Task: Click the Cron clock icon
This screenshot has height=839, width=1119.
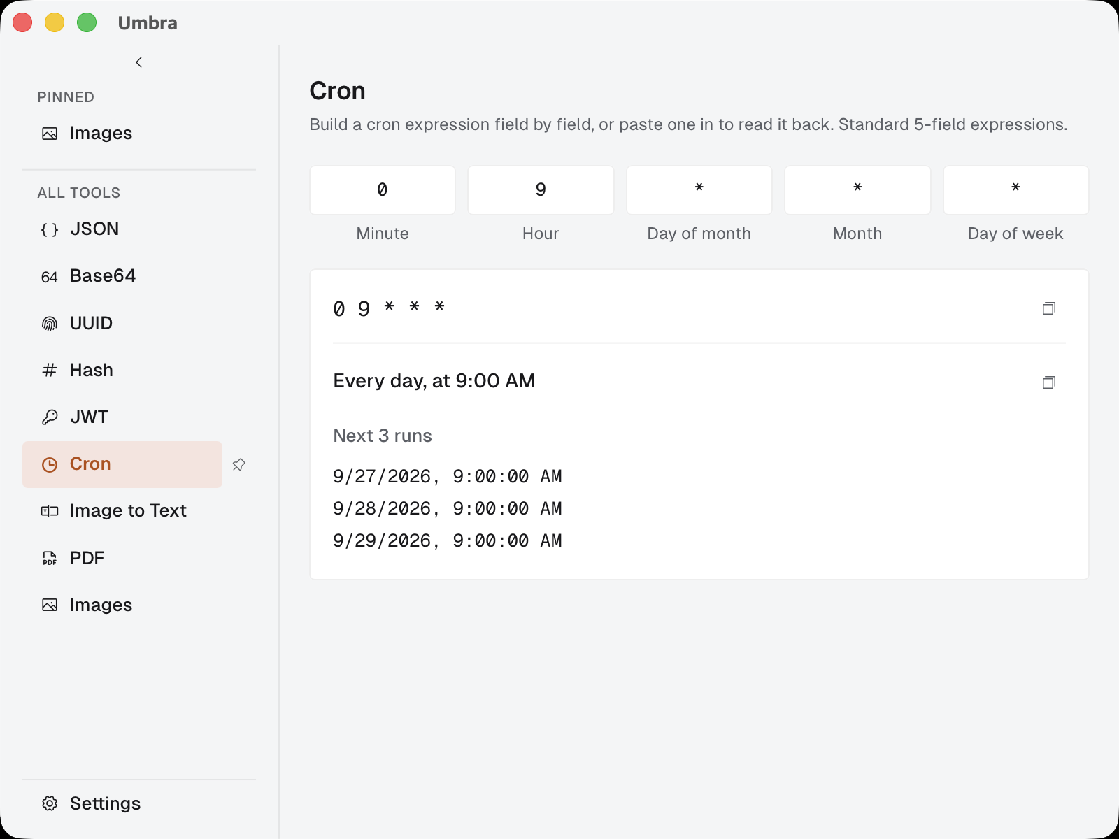Action: click(50, 464)
